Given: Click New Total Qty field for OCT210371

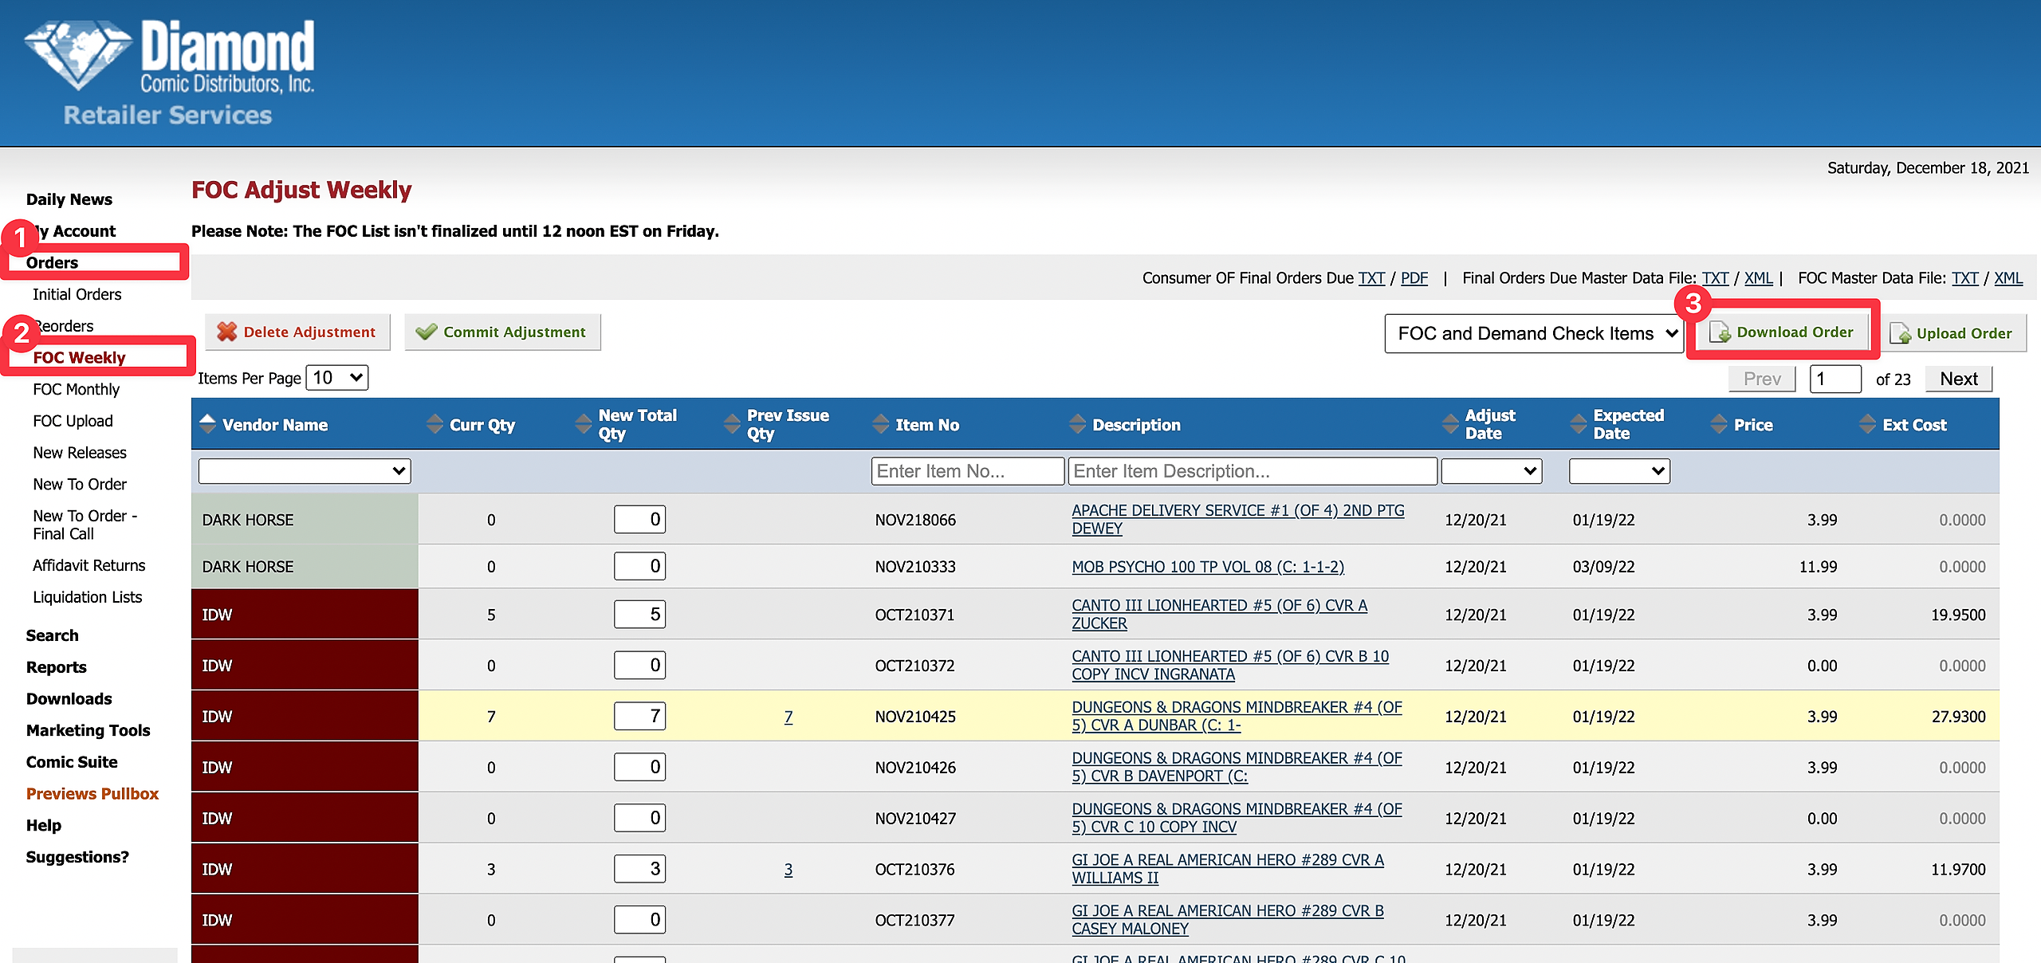Looking at the screenshot, I should 639,615.
